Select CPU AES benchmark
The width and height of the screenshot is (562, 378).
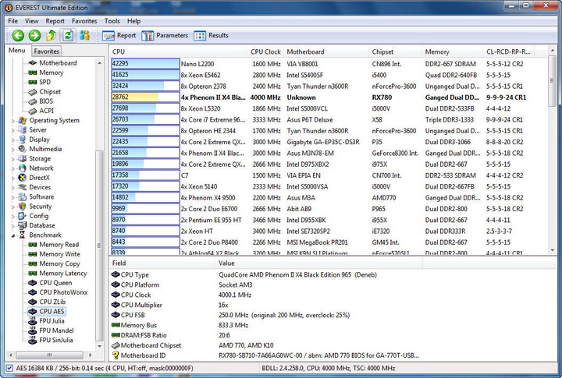pos(52,312)
